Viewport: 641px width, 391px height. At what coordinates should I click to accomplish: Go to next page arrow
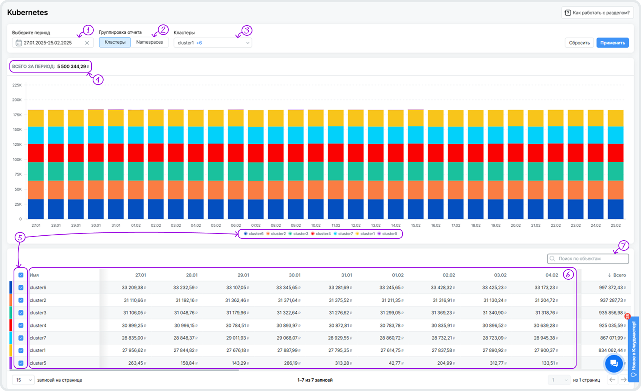[623, 380]
